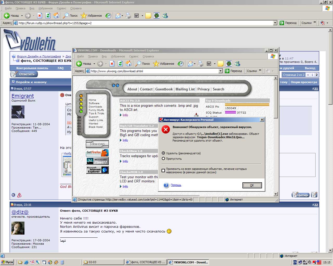Screen dimensions: 333x266
Task: Click address field in YKWONG window
Action: pyautogui.click(x=154, y=71)
